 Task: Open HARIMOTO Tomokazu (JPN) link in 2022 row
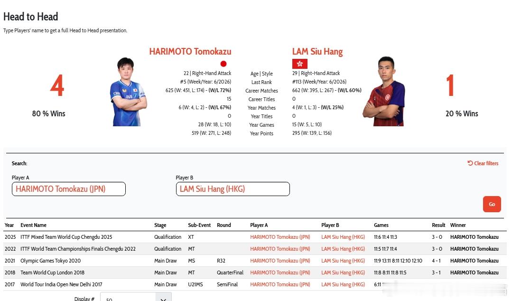[280, 249]
